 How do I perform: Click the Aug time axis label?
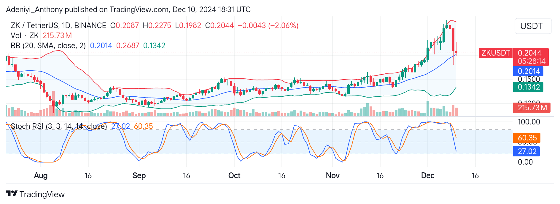pyautogui.click(x=41, y=176)
